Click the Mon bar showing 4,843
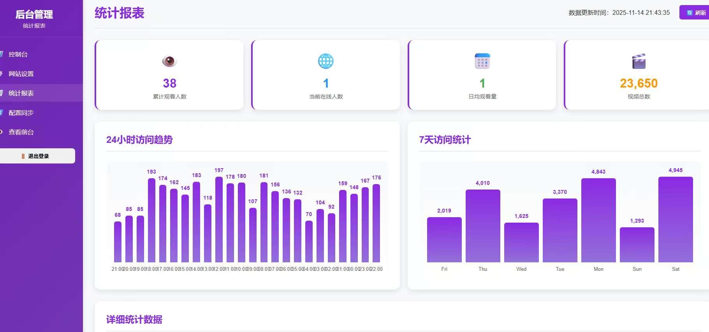 point(598,221)
